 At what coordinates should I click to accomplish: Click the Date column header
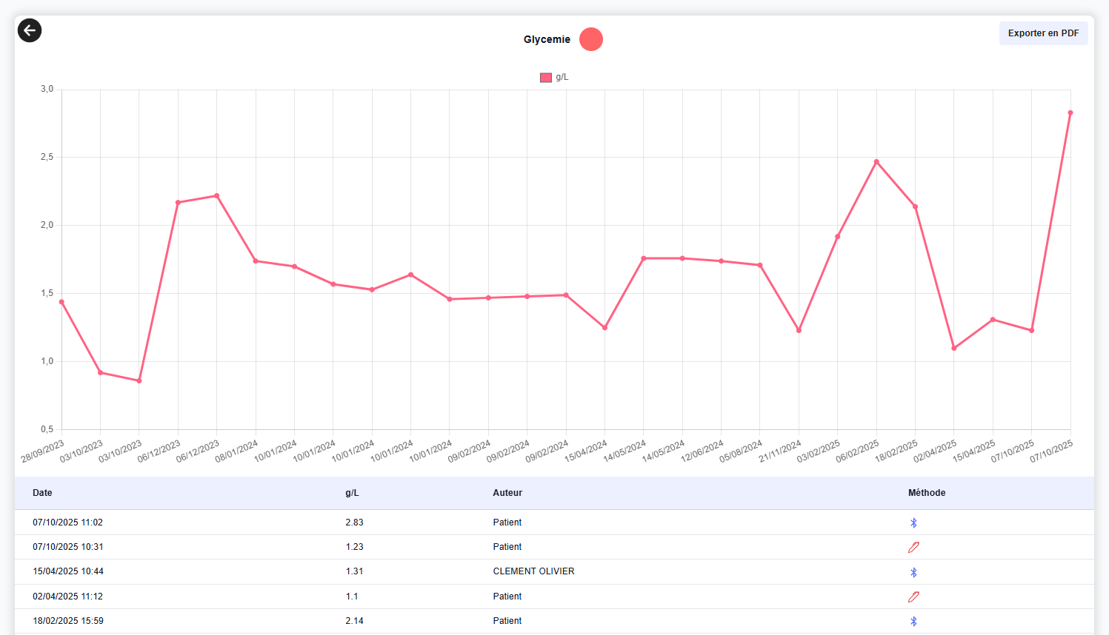pos(42,493)
